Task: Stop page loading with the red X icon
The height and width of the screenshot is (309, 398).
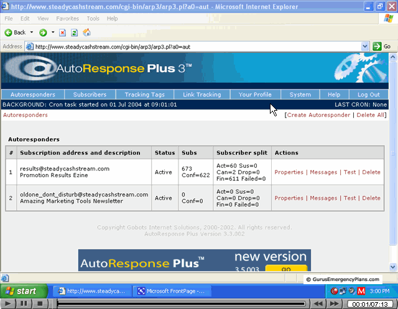Action: tap(62, 33)
